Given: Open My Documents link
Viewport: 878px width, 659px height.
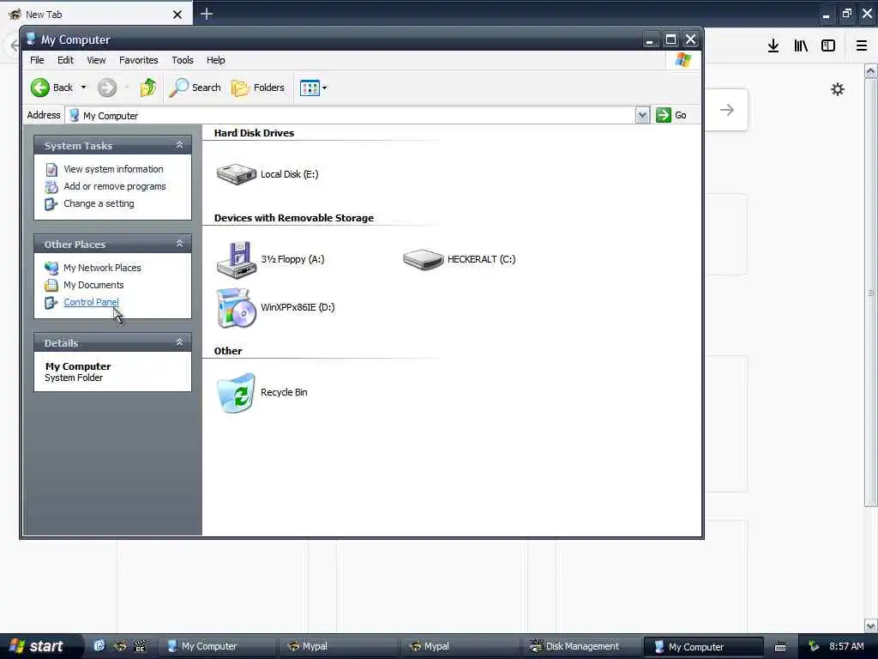Looking at the screenshot, I should (93, 285).
